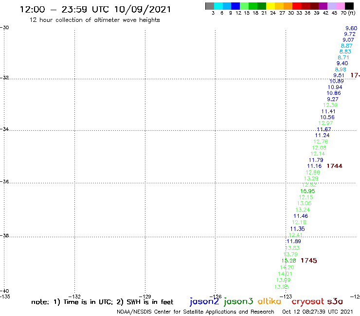This screenshot has height=316, width=360.
Task: Click the wave height value 11.24
Action: pos(323,136)
